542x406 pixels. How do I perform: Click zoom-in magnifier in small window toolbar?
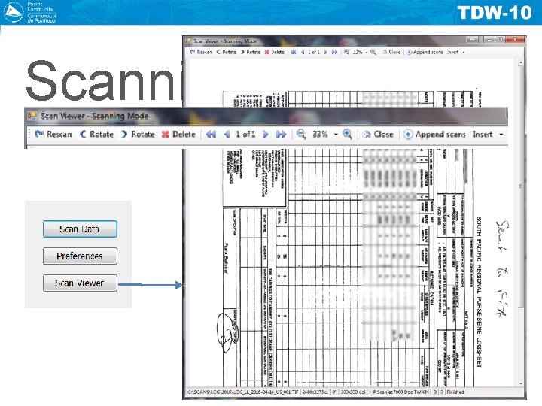pyautogui.click(x=373, y=52)
